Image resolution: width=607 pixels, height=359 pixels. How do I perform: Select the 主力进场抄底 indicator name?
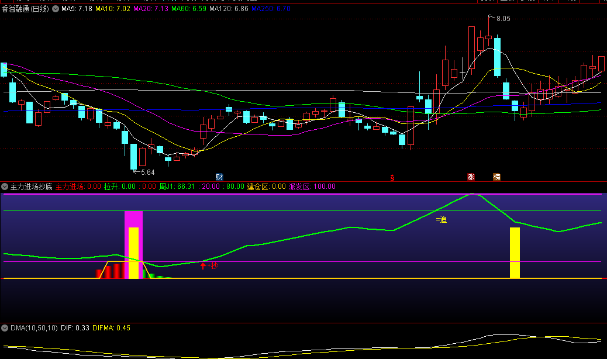tap(31, 187)
